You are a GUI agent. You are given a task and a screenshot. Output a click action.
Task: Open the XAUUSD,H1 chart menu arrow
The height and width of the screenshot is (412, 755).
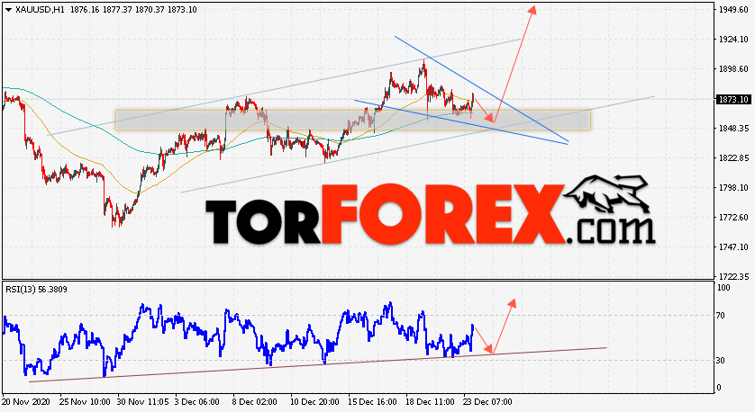(x=8, y=10)
